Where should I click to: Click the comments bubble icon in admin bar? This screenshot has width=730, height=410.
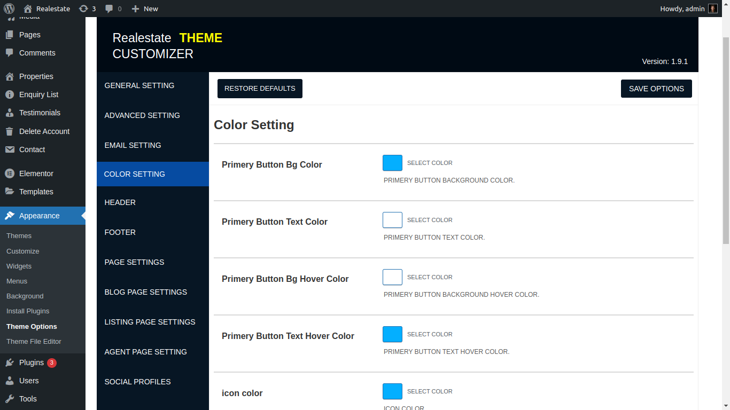click(109, 9)
